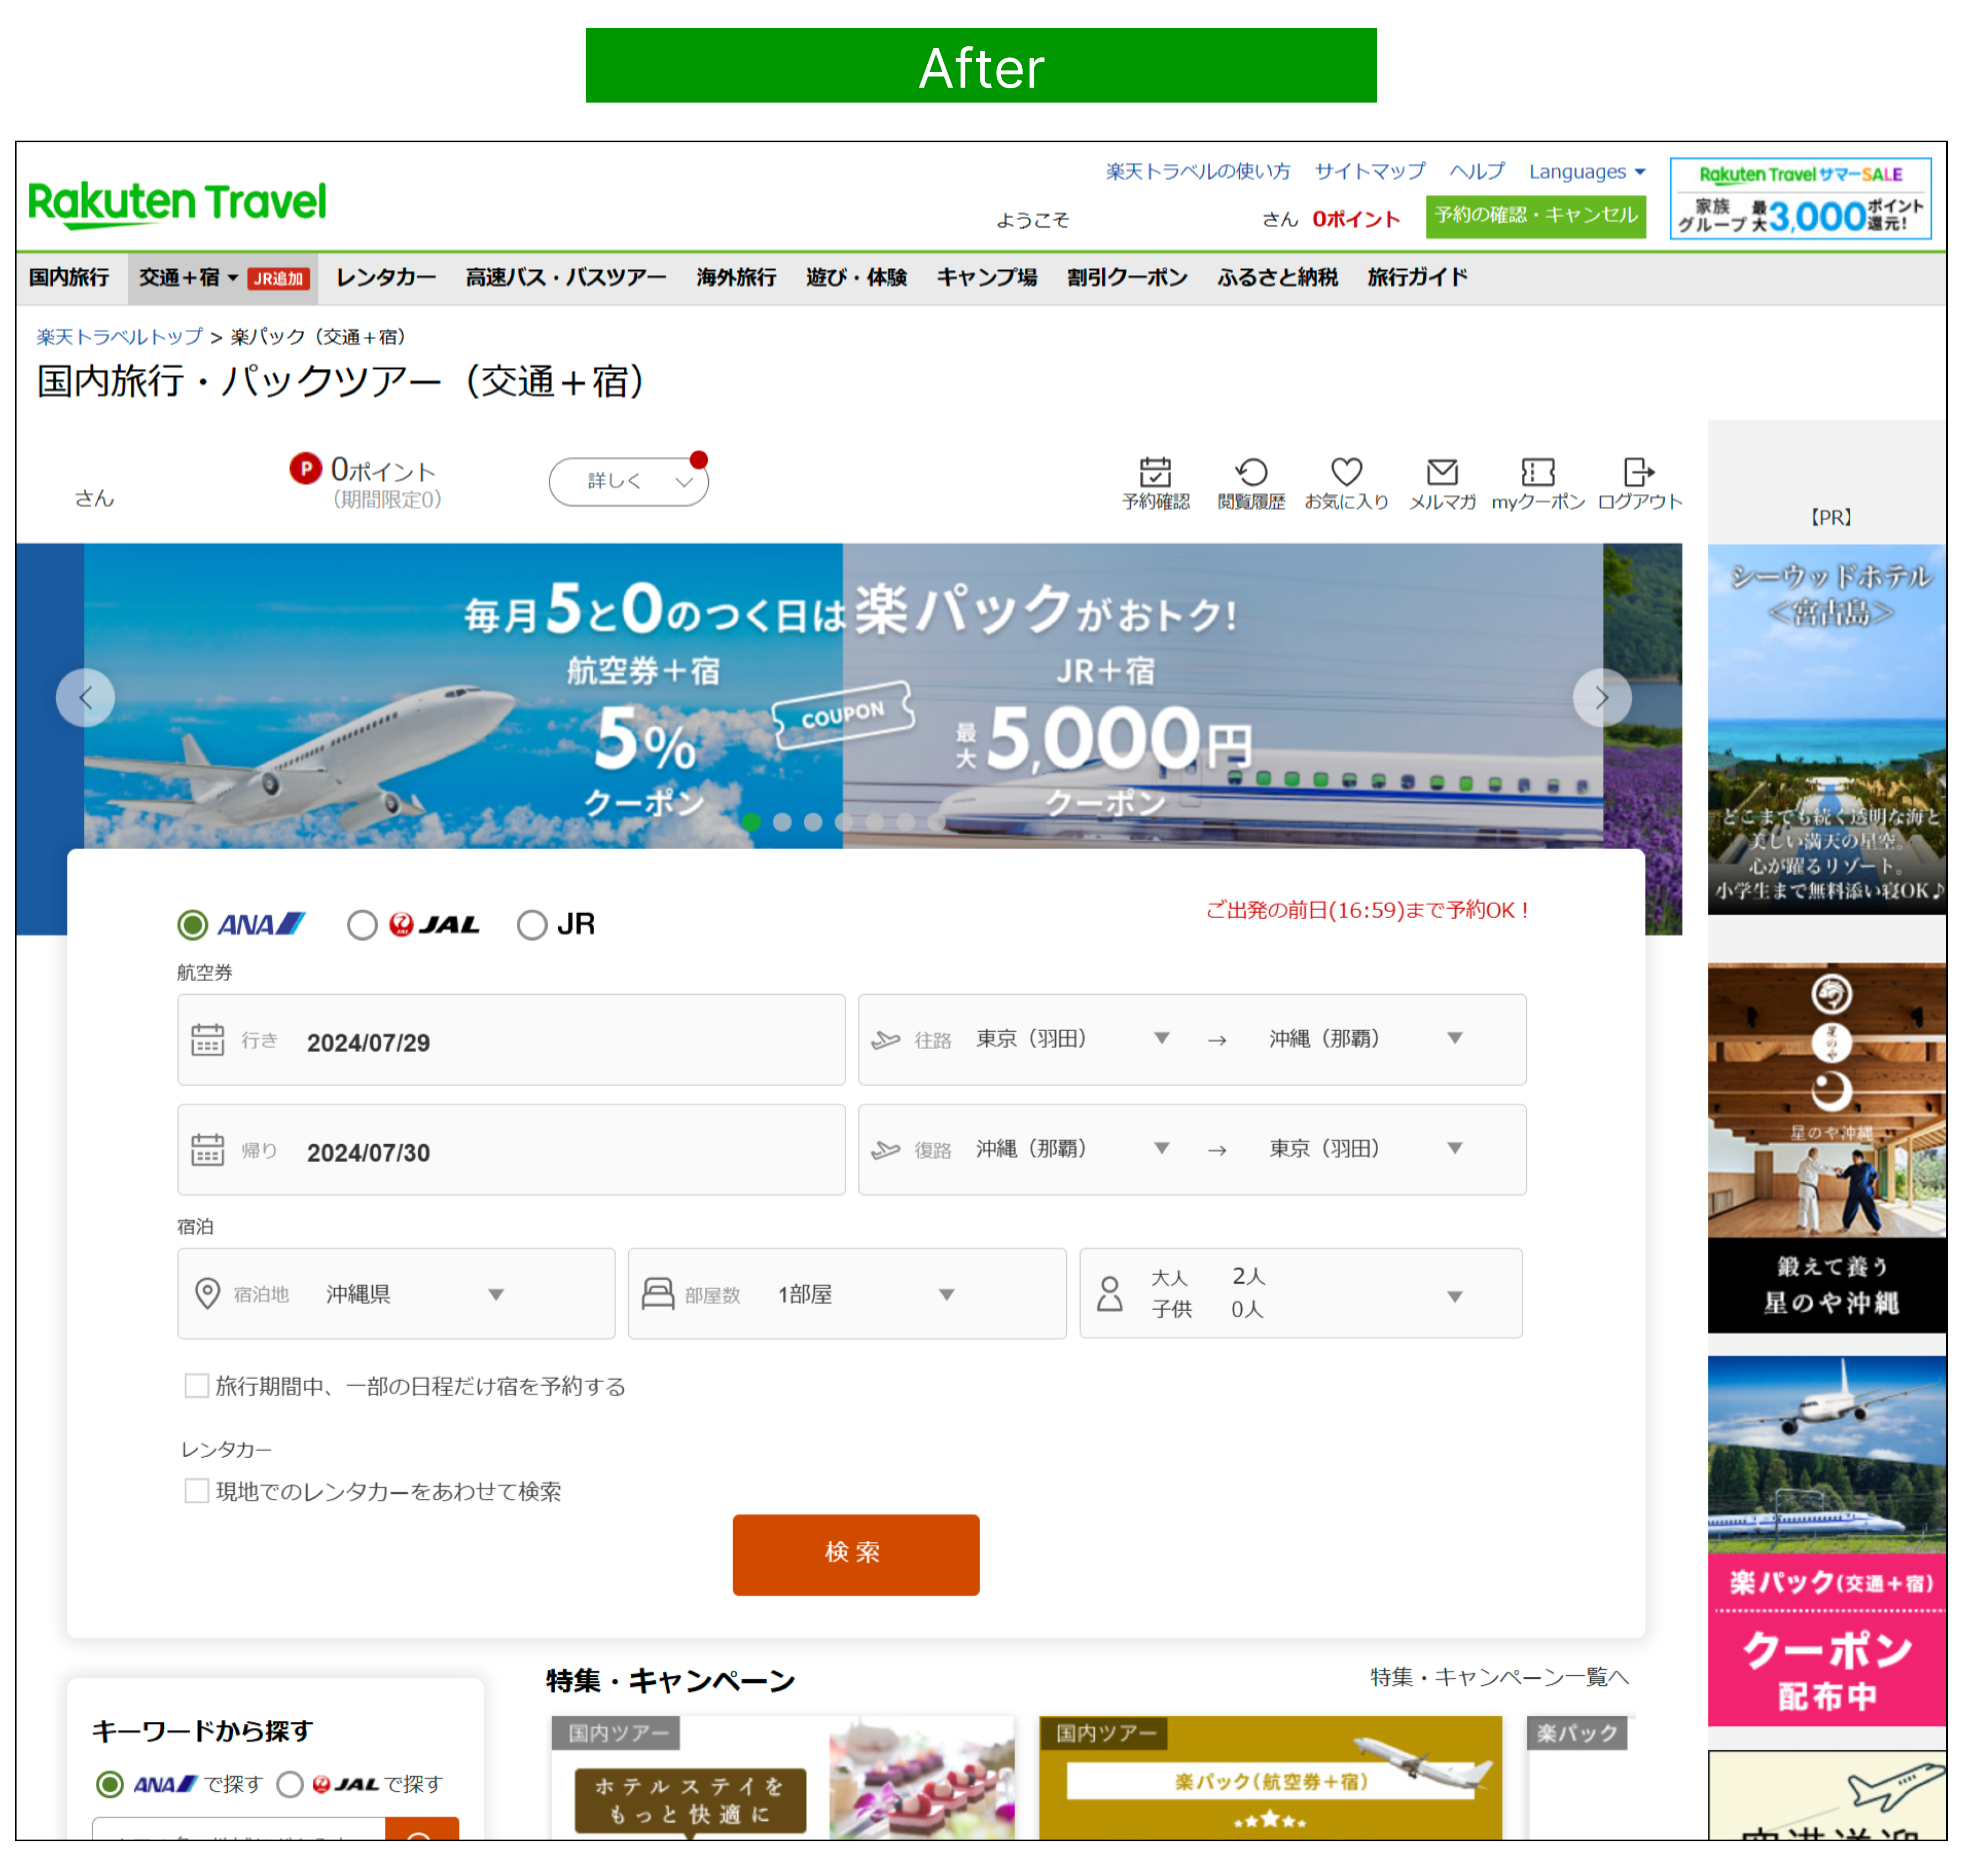Viewport: 1961px width, 1876px height.
Task: Select the JR radio button
Action: (532, 925)
